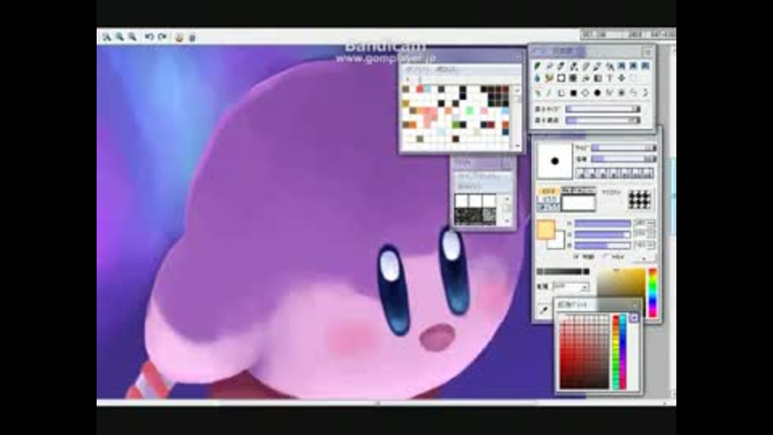Select the diagonal line tool

click(549, 93)
